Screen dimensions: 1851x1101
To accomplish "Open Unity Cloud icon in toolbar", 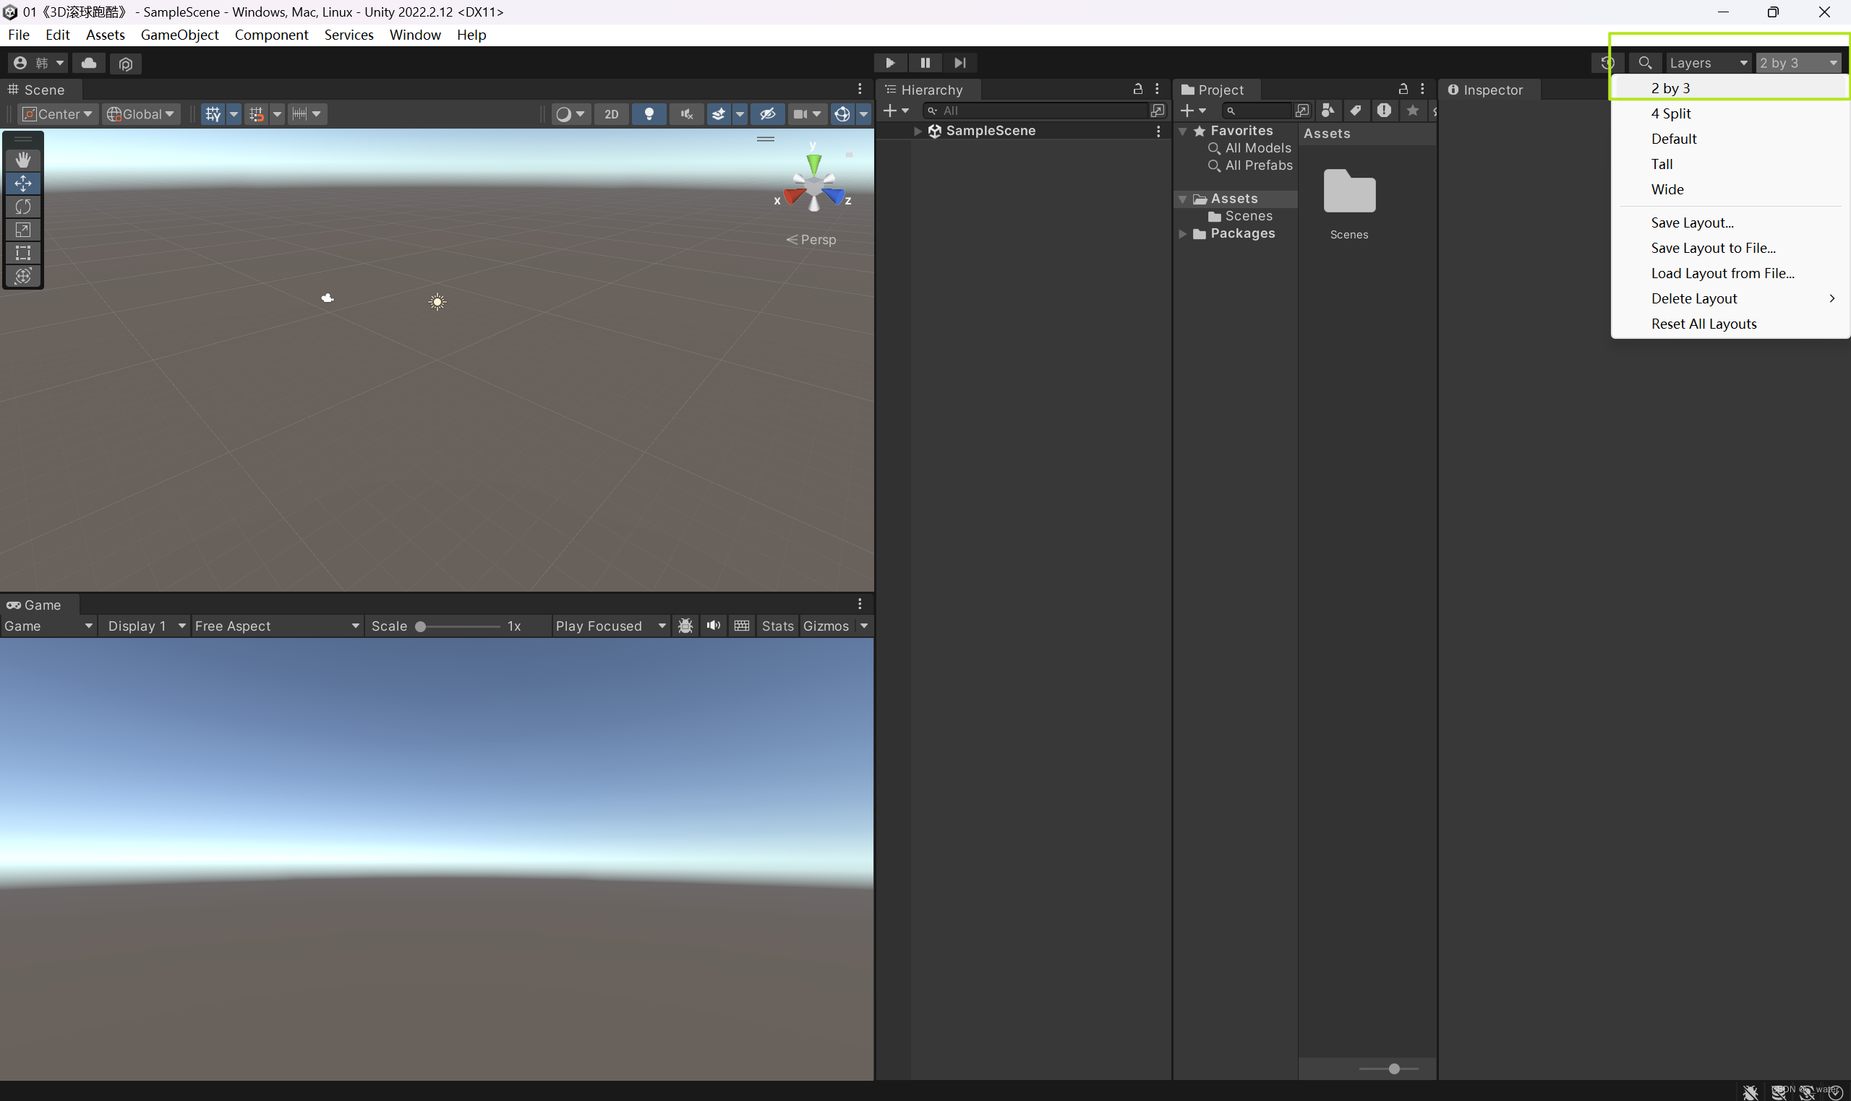I will (x=88, y=63).
